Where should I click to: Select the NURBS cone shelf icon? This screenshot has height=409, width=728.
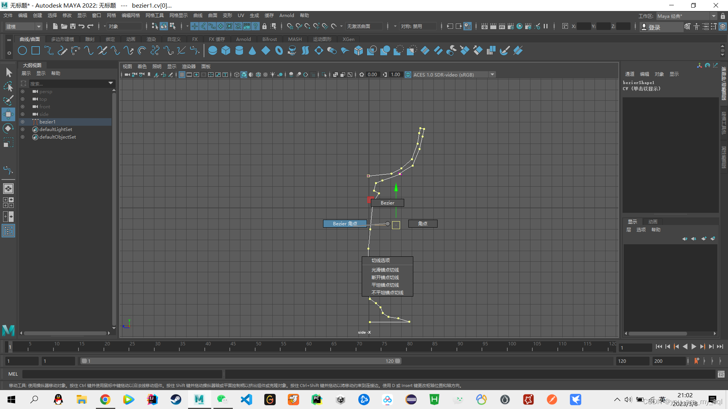coord(252,50)
